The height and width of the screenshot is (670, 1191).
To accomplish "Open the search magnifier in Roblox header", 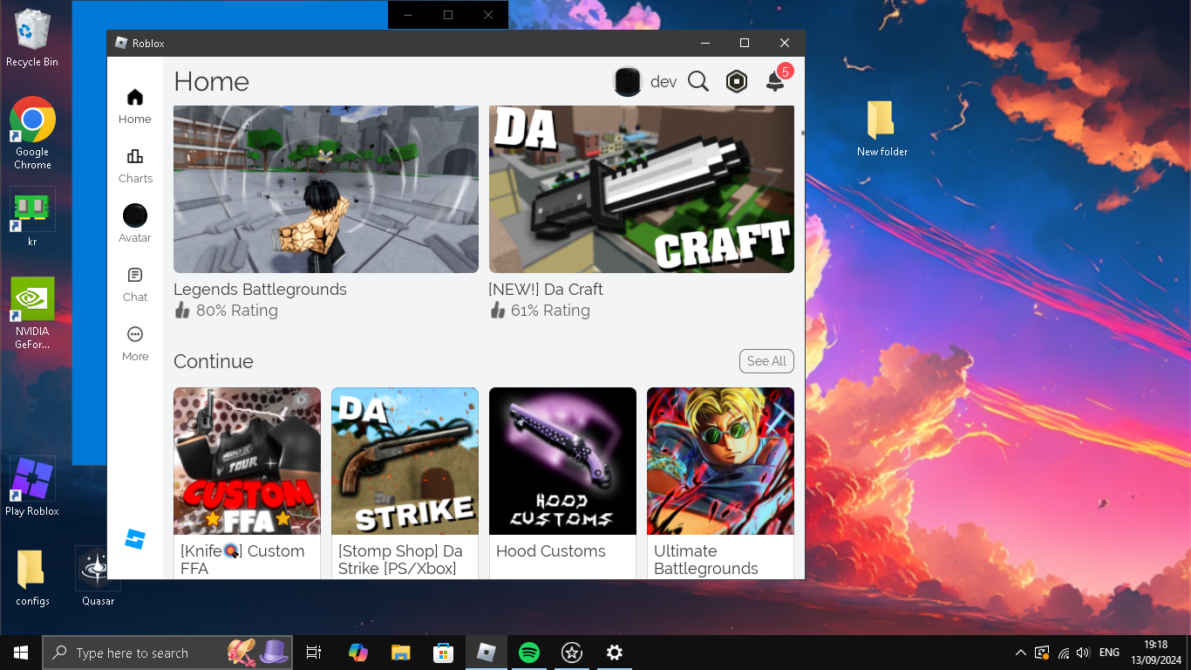I will (x=698, y=82).
